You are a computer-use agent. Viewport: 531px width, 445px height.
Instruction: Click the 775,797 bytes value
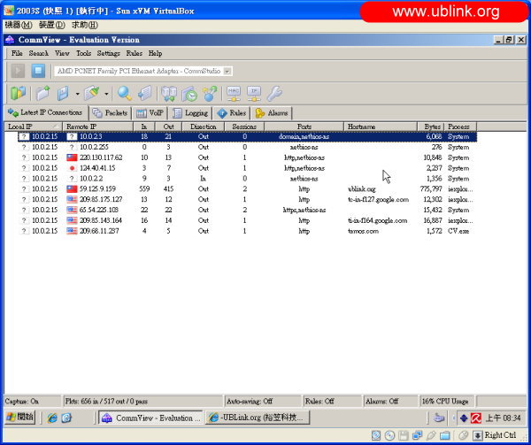pyautogui.click(x=431, y=189)
